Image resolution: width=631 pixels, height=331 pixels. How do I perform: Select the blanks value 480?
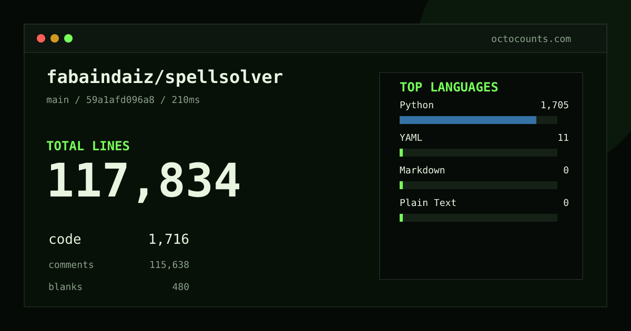180,287
